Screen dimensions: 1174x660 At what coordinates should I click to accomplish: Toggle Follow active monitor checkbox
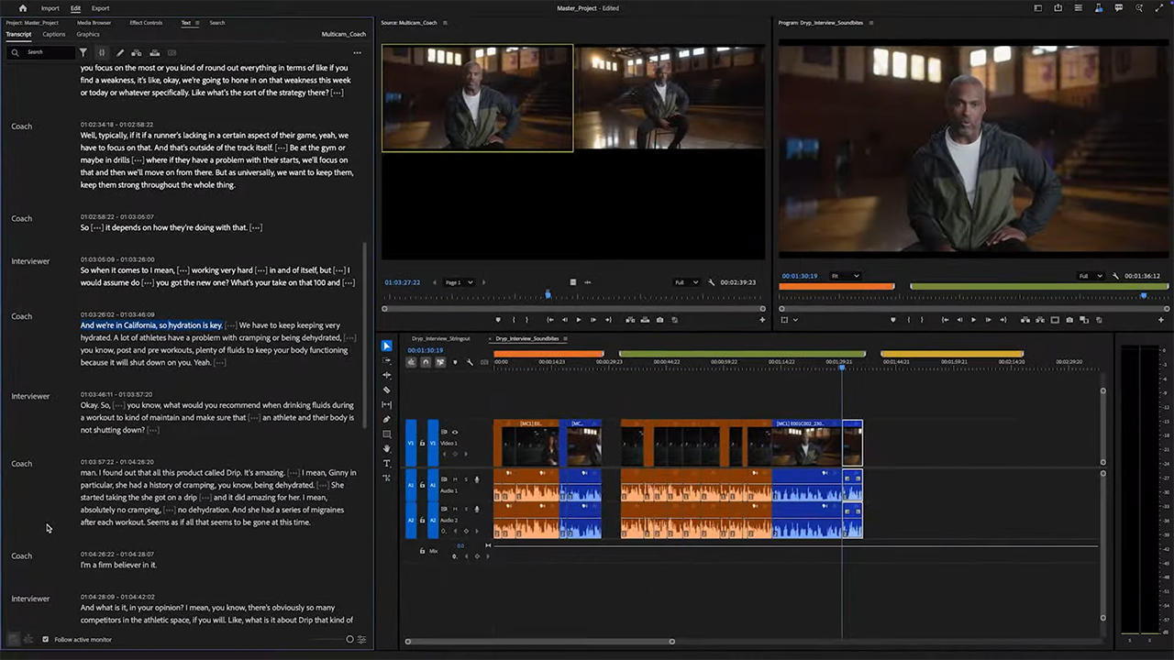tap(46, 639)
